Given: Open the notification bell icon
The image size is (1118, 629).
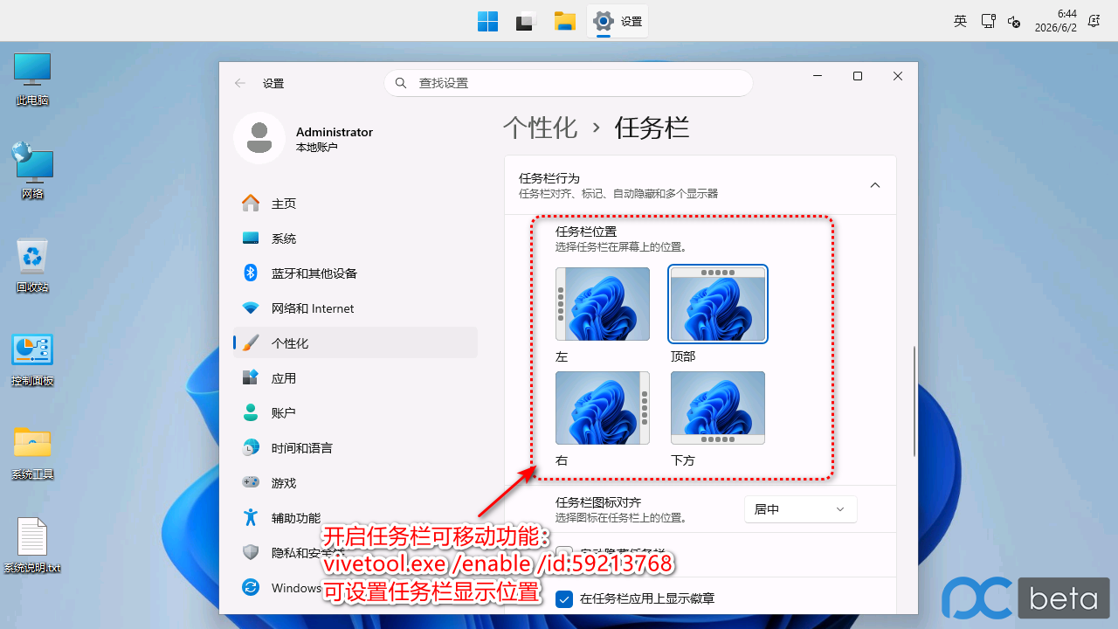Looking at the screenshot, I should tap(1093, 21).
